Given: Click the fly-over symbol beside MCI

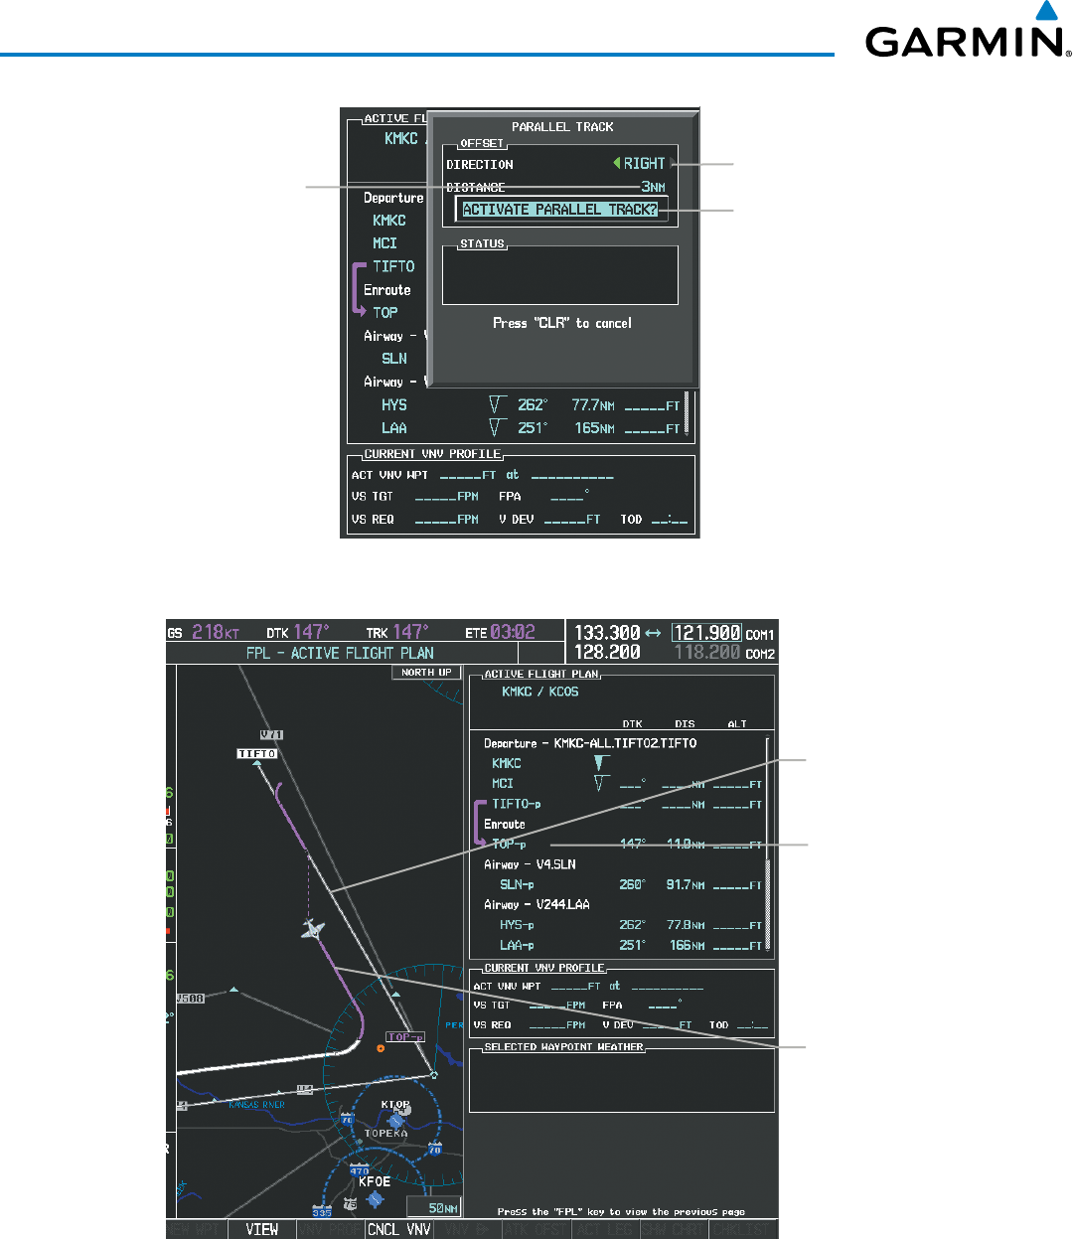Looking at the screenshot, I should pyautogui.click(x=600, y=784).
